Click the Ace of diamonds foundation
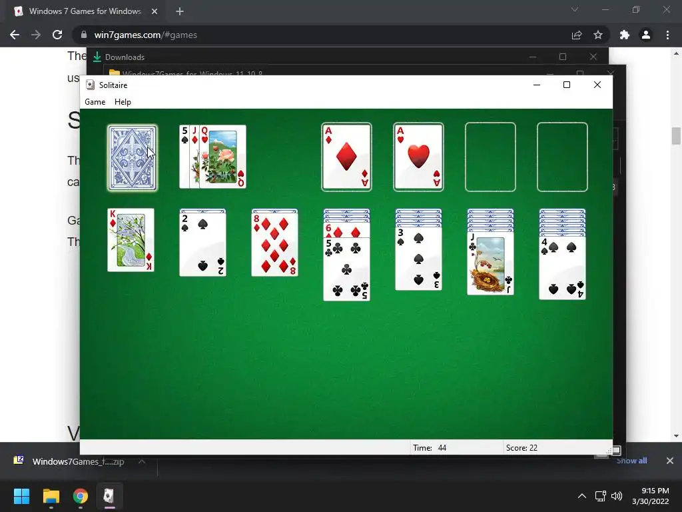Image resolution: width=682 pixels, height=512 pixels. pos(346,157)
